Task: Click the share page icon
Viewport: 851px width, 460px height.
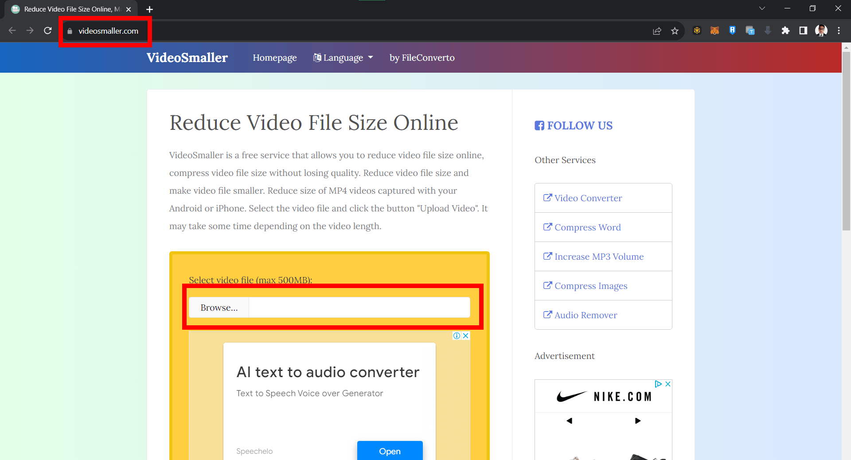Action: point(657,31)
